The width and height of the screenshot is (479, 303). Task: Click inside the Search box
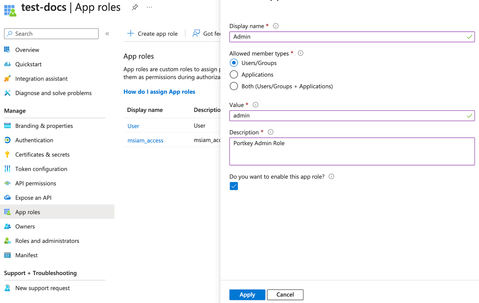(51, 33)
